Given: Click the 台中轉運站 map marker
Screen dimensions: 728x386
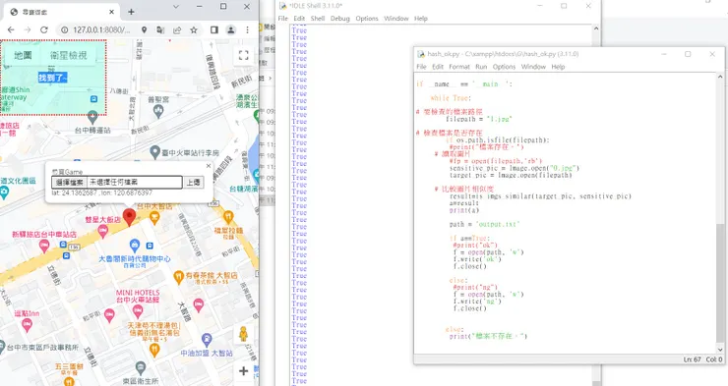Looking at the screenshot, I should pos(92,116).
